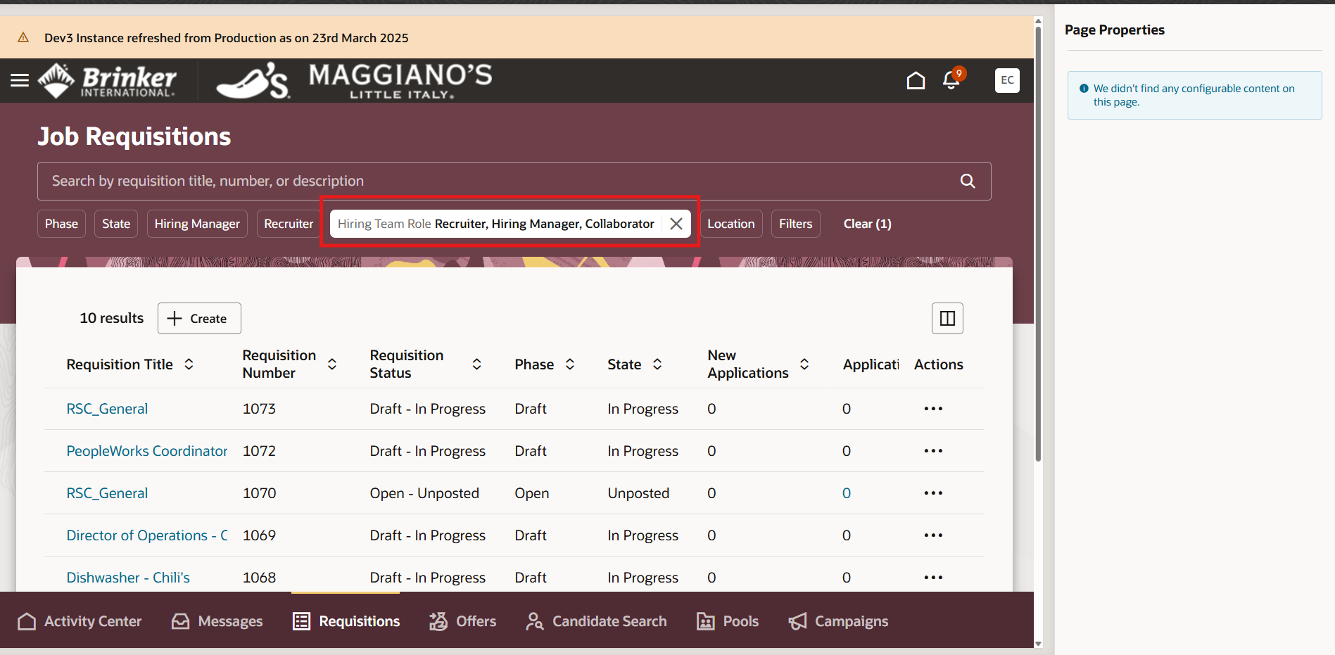Open applications count for requisition 1070
Image resolution: width=1335 pixels, height=655 pixels.
pos(847,493)
